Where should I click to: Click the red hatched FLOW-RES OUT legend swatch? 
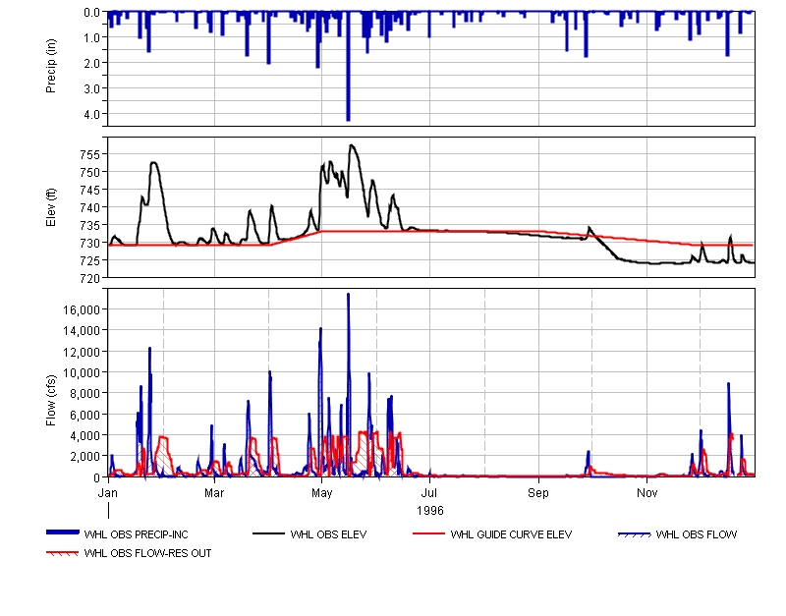pos(63,553)
